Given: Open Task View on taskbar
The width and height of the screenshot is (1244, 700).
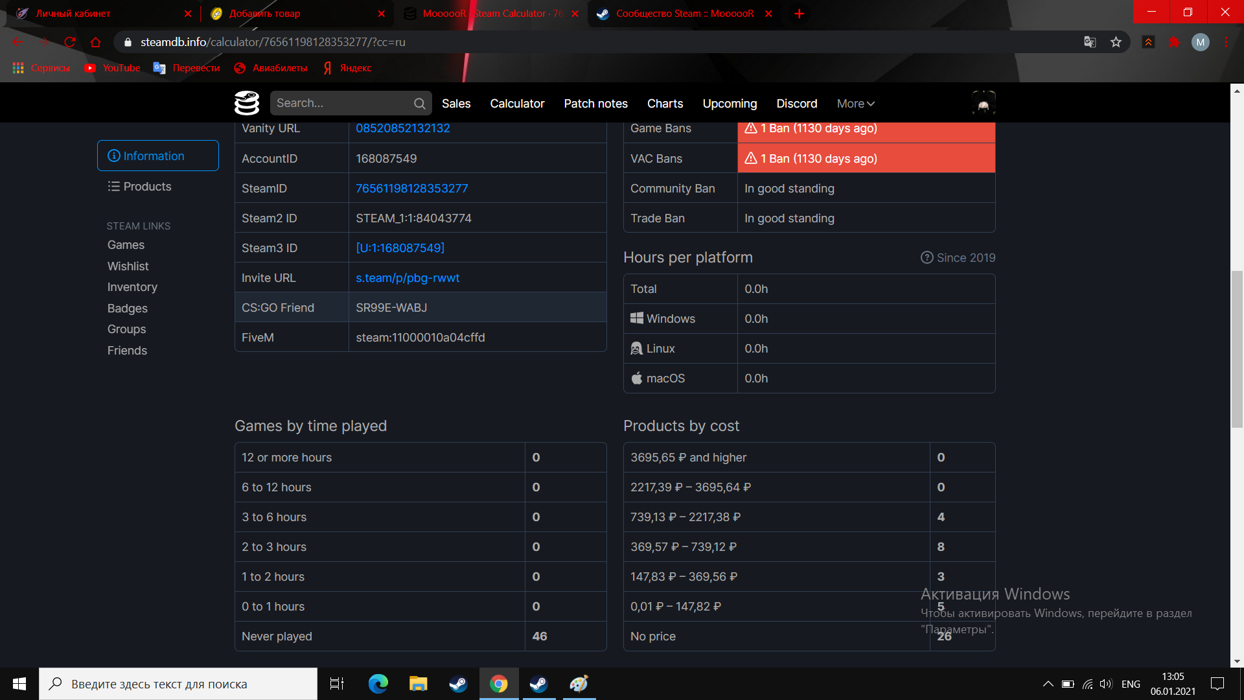Looking at the screenshot, I should (x=337, y=684).
